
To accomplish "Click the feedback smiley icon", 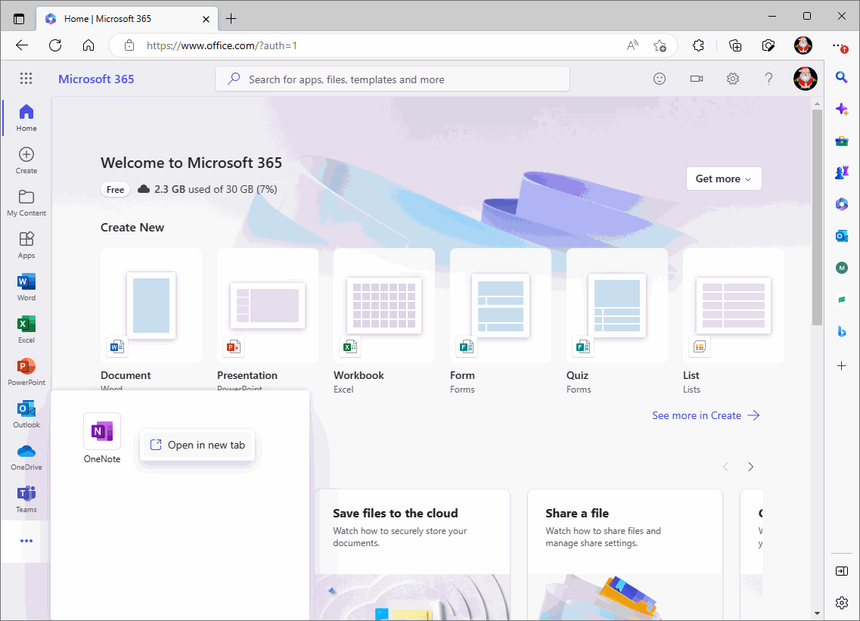I will coord(660,79).
